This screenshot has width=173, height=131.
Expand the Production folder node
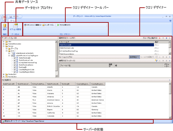tap(4, 74)
